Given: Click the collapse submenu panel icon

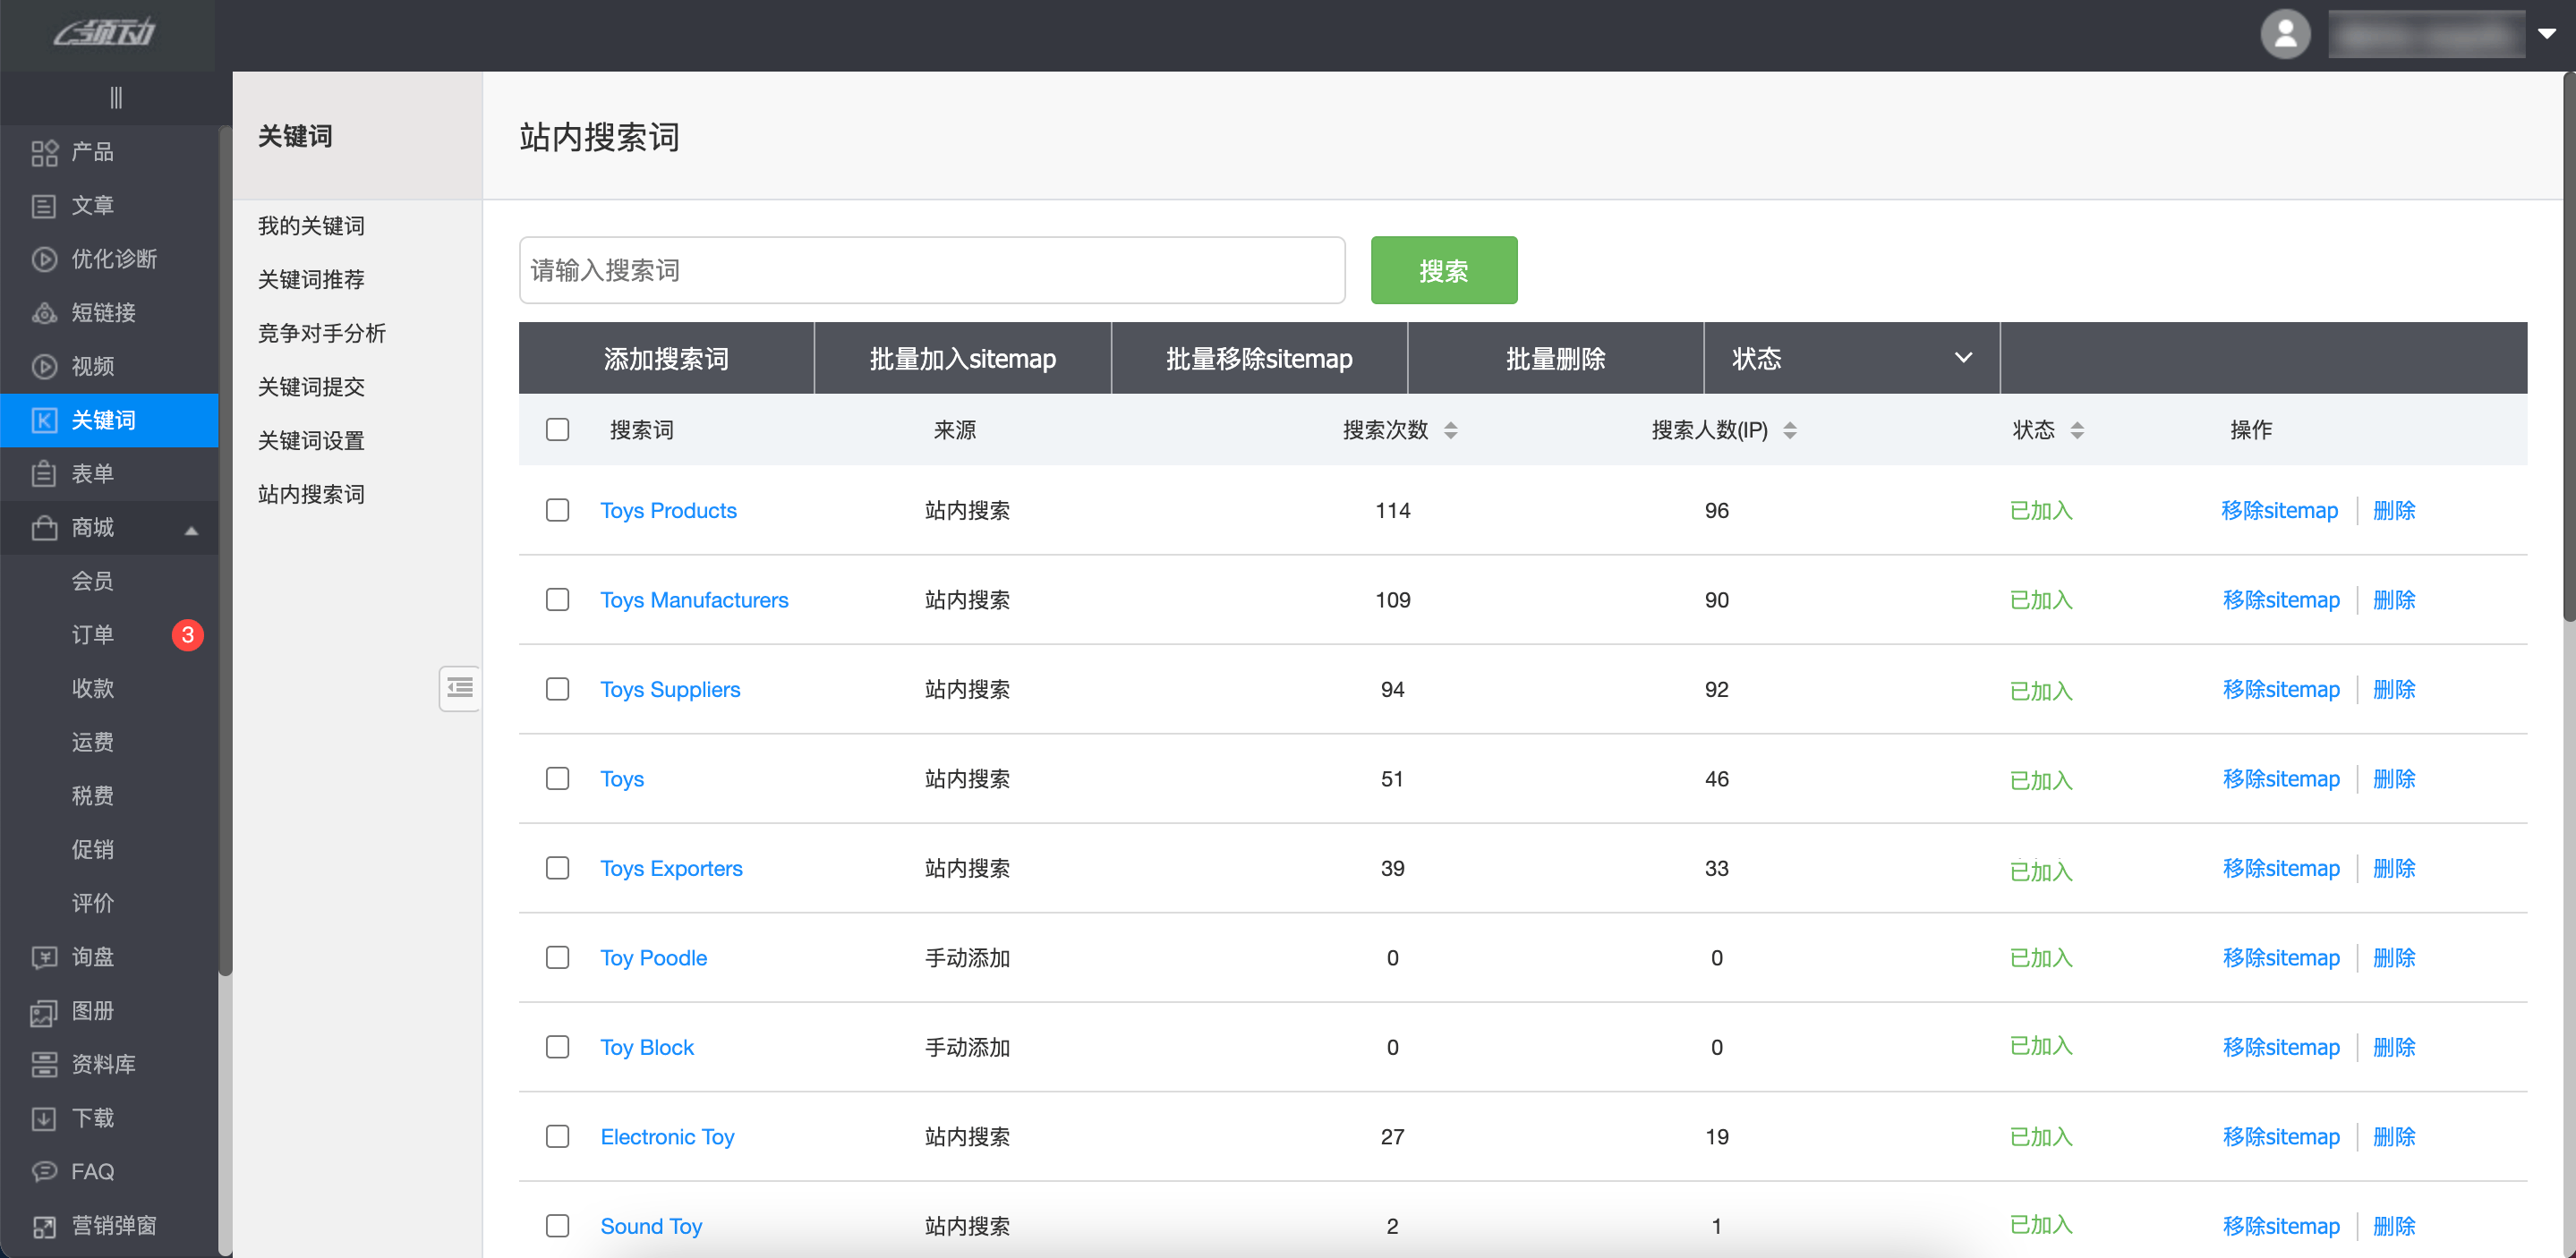Looking at the screenshot, I should click(460, 688).
